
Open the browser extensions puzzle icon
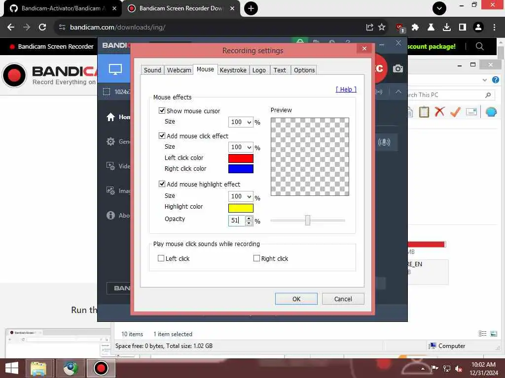(x=415, y=27)
